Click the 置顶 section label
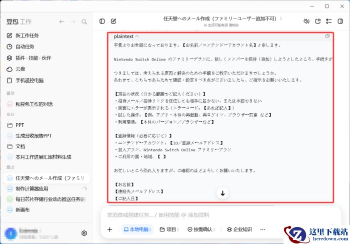Viewport: 350px width, 244px height. [x=10, y=93]
